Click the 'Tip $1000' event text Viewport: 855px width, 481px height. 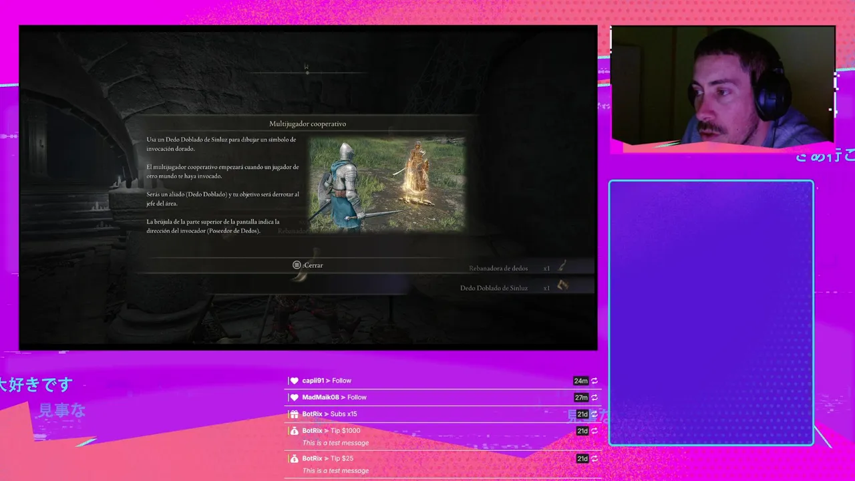(x=345, y=431)
